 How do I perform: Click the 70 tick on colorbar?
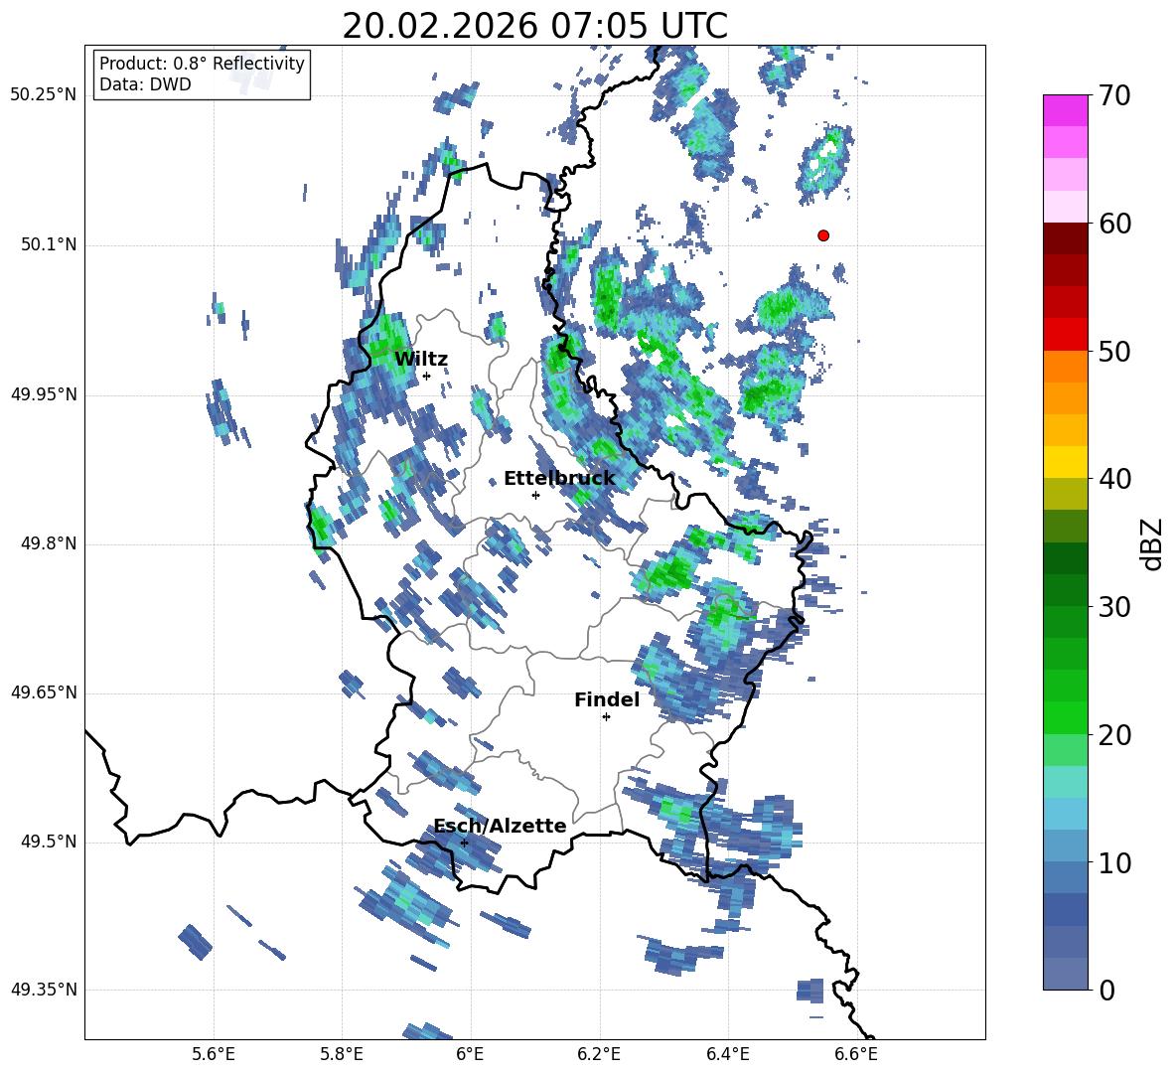[1114, 96]
